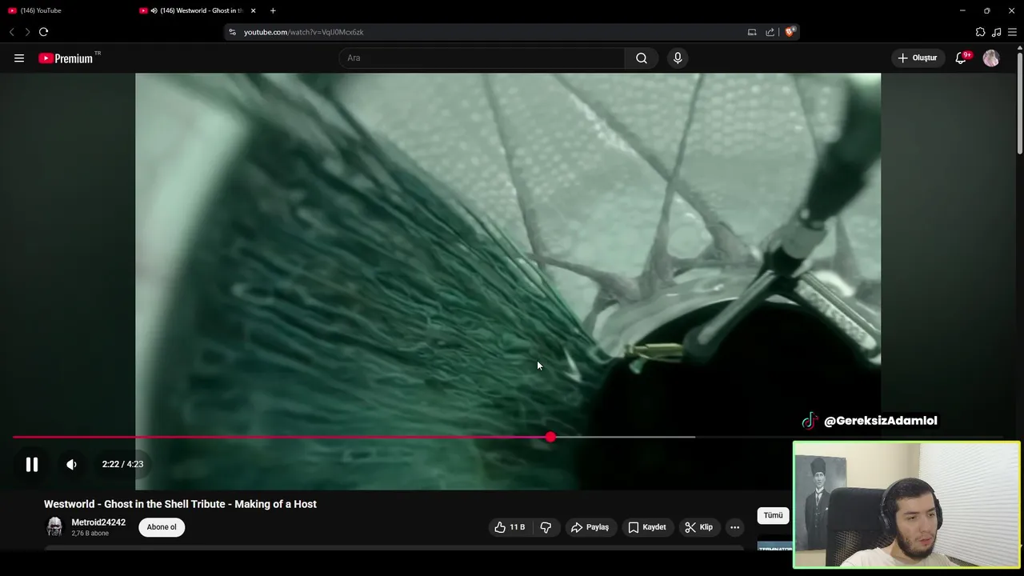Start voice search with the microphone
Screen dimensions: 1024x576
tap(678, 58)
